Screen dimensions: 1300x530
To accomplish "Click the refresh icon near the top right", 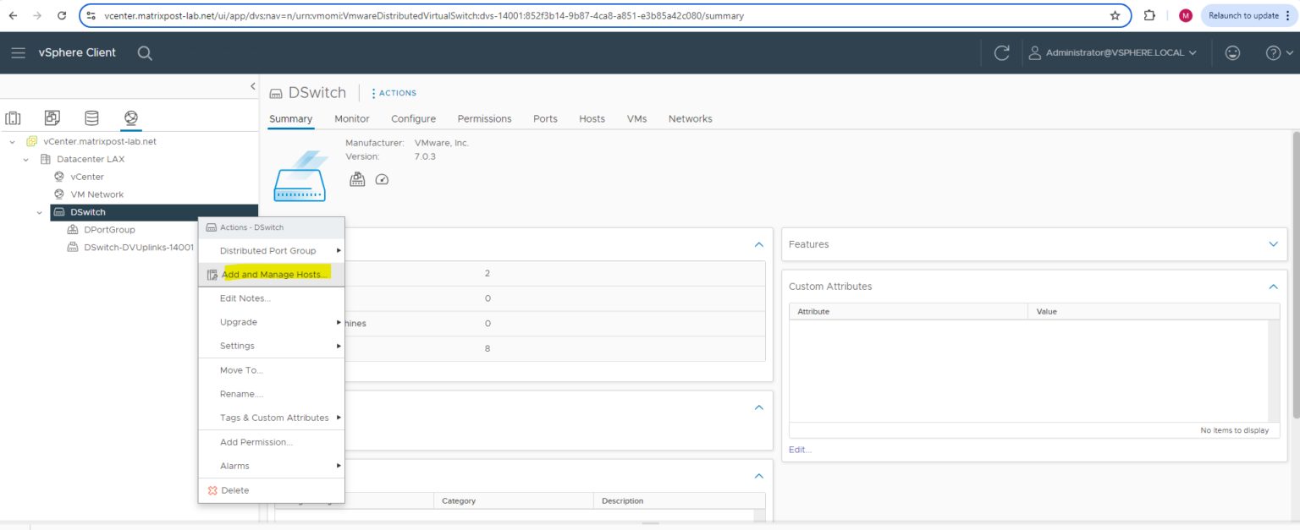I will click(x=1002, y=52).
